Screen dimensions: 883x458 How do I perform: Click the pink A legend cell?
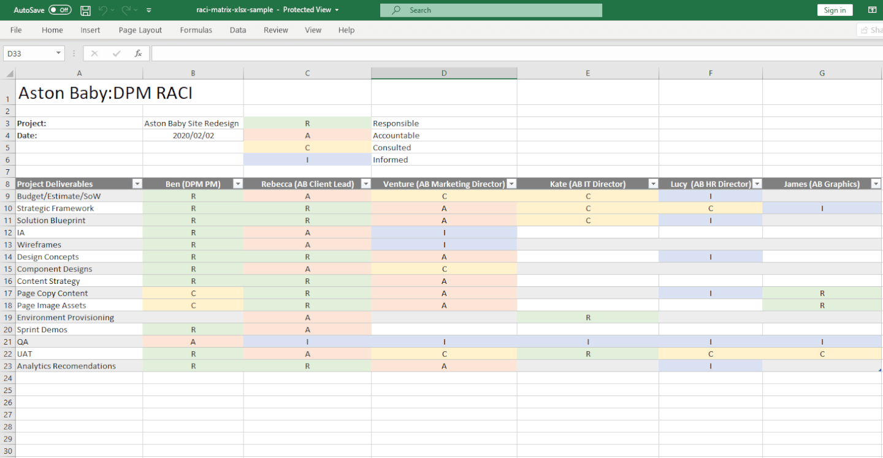pos(307,135)
